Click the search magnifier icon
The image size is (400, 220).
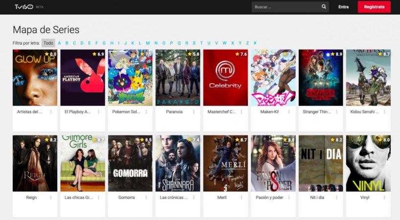point(324,7)
